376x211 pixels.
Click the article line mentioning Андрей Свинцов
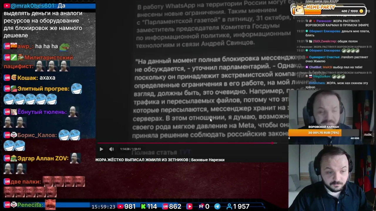pos(195,43)
